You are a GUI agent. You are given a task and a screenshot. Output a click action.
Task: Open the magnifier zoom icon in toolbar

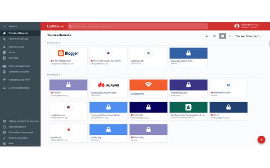[215, 36]
